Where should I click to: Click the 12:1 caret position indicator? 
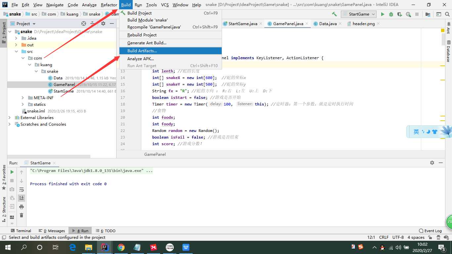[371, 237]
